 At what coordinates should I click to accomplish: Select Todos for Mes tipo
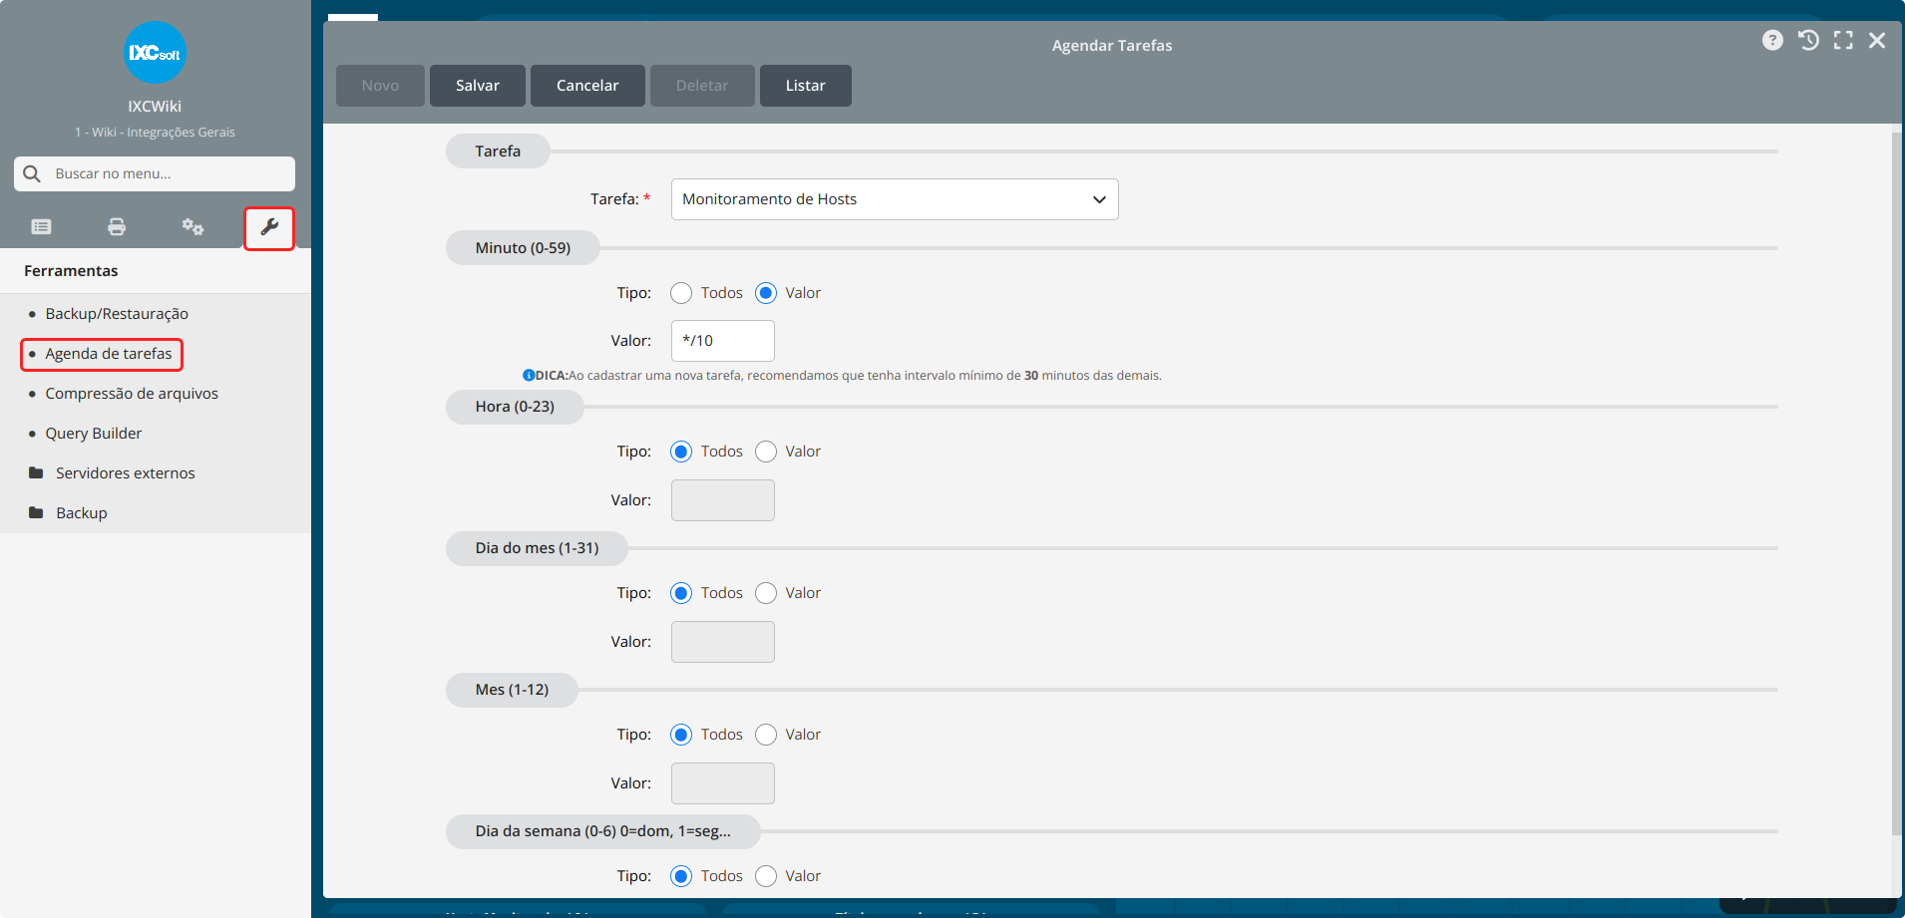tap(681, 735)
